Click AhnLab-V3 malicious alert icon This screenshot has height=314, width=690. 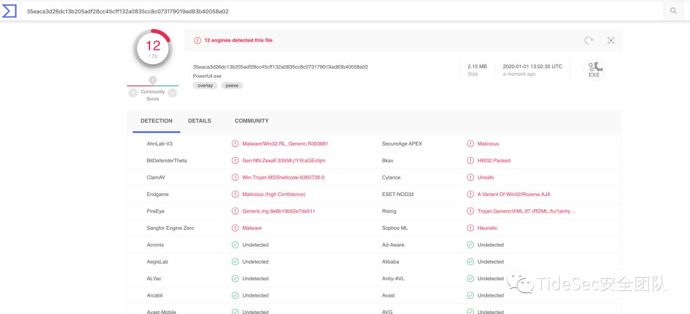[235, 144]
